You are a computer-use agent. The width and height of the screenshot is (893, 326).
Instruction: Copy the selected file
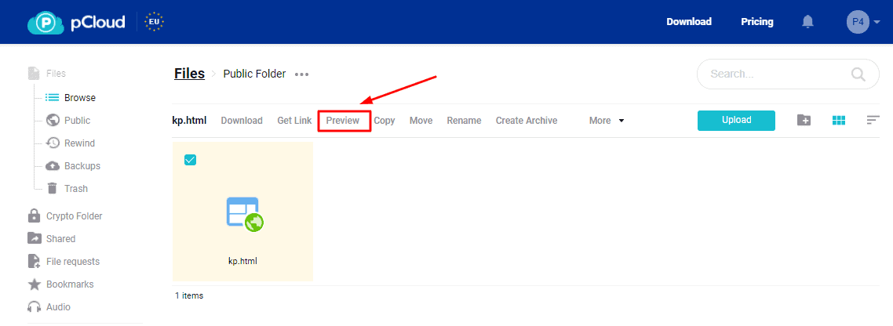pyautogui.click(x=385, y=121)
